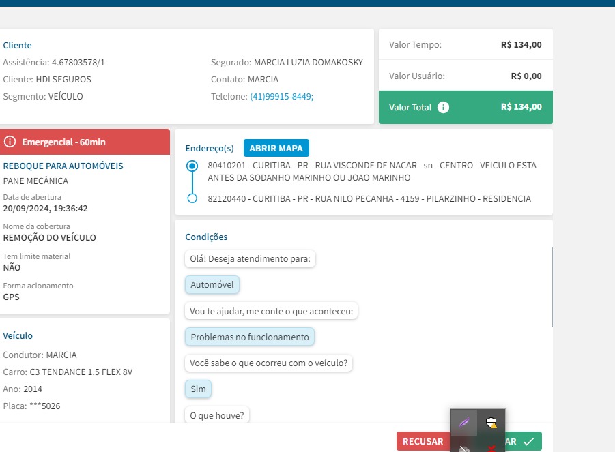
Task: Click the red X tray icon
Action: tap(491, 447)
